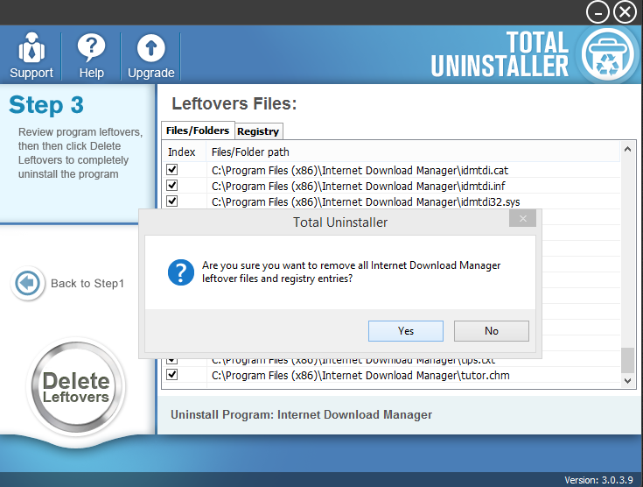The width and height of the screenshot is (643, 487).
Task: Click the Back to Step1 link text
Action: click(87, 283)
